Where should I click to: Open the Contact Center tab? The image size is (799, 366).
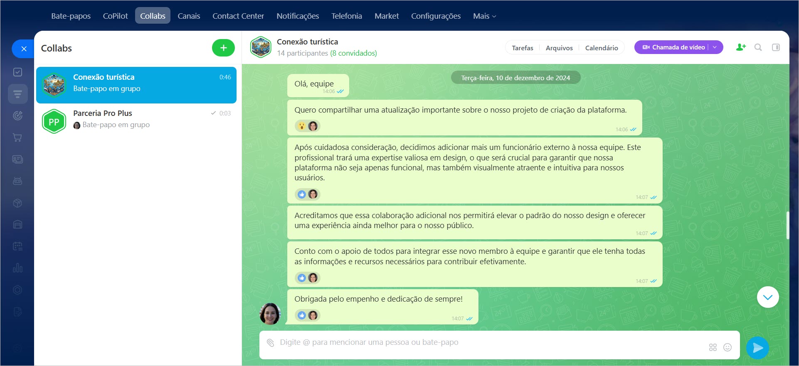pos(238,16)
